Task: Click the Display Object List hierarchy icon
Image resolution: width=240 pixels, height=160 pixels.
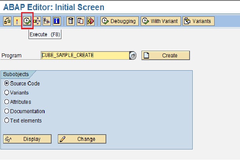Action: pyautogui.click(x=47, y=21)
